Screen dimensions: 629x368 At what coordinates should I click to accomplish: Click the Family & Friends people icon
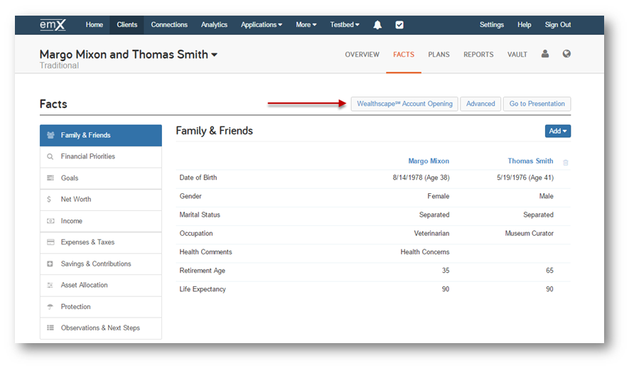pyautogui.click(x=50, y=135)
